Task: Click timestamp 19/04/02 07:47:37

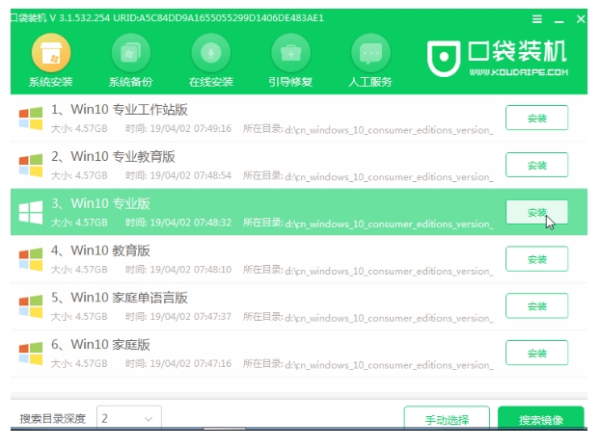Action: point(191,316)
